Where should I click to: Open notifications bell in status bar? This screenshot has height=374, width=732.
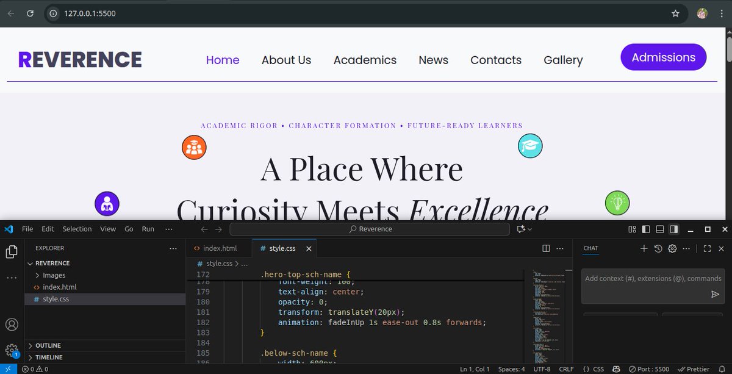pyautogui.click(x=723, y=369)
